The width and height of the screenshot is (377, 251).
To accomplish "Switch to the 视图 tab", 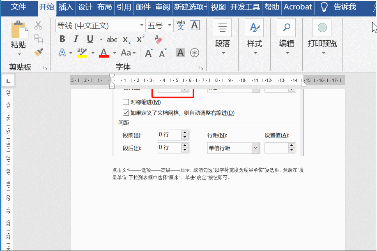I will pos(218,7).
